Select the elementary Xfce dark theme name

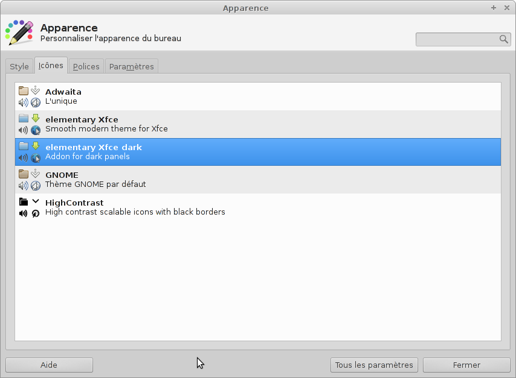[94, 147]
